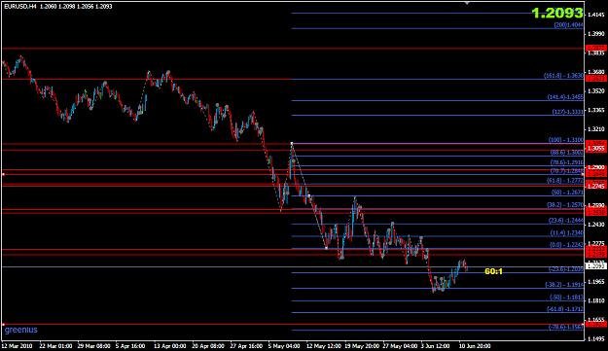Select the (100) - 1.3100 Fibonacci label
The image size is (608, 351).
[x=566, y=140]
